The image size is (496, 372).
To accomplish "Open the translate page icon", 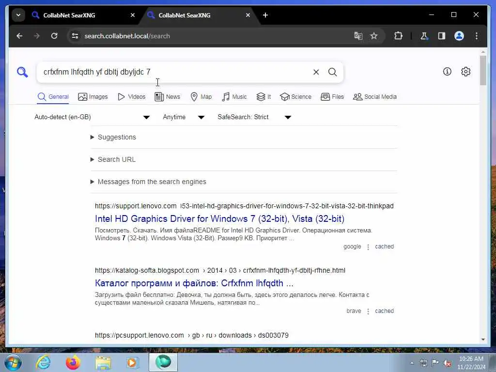I will 358,36.
